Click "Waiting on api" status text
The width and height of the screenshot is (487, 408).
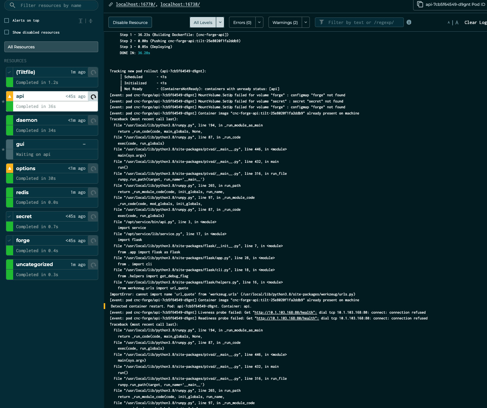33,155
